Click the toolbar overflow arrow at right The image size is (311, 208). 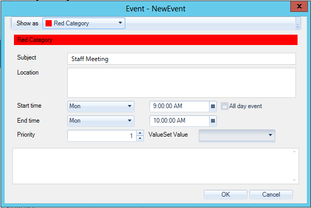pos(298,24)
